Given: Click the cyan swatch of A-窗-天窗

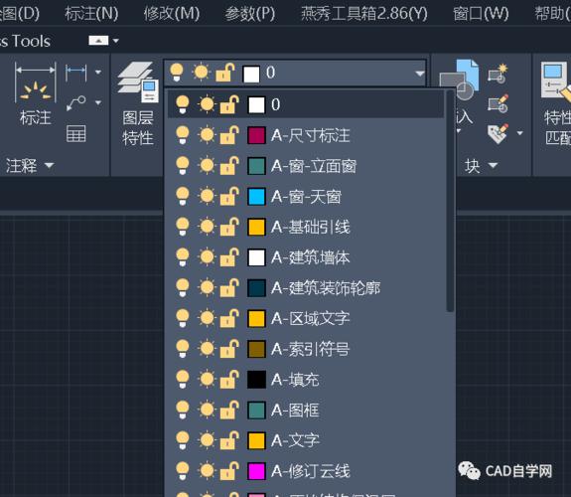Looking at the screenshot, I should [x=256, y=197].
